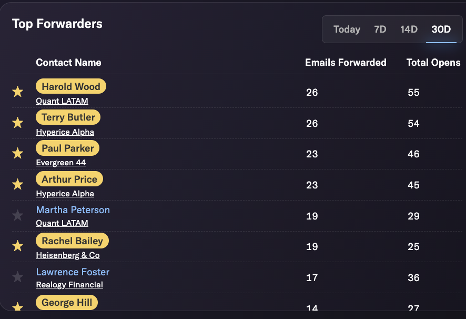Toggle the star beside Terry Butler
Viewport: 466px width, 319px height.
tap(17, 123)
